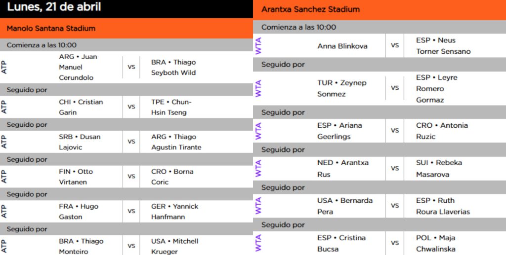Screen dimensions: 506x255
Task: Click the Lunes, 21 de abril heading
Action: point(54,7)
